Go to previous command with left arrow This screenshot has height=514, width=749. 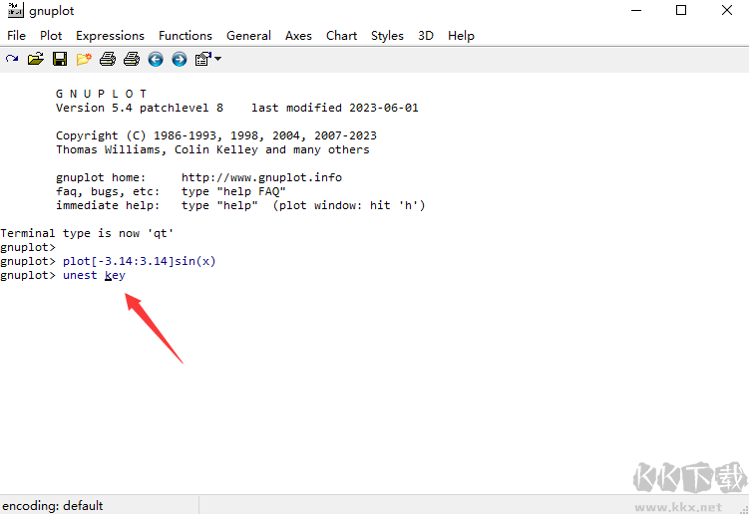pos(156,59)
